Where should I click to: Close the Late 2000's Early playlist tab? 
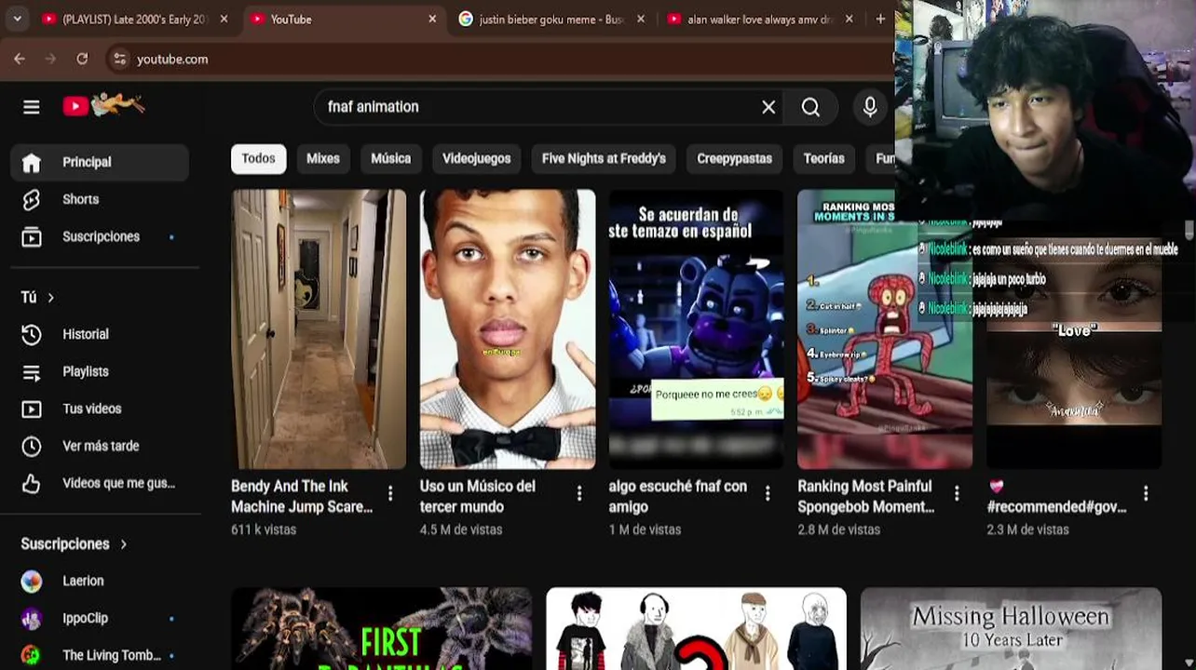(224, 19)
